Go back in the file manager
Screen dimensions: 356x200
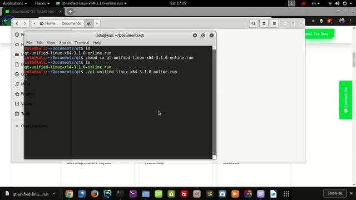point(17,23)
